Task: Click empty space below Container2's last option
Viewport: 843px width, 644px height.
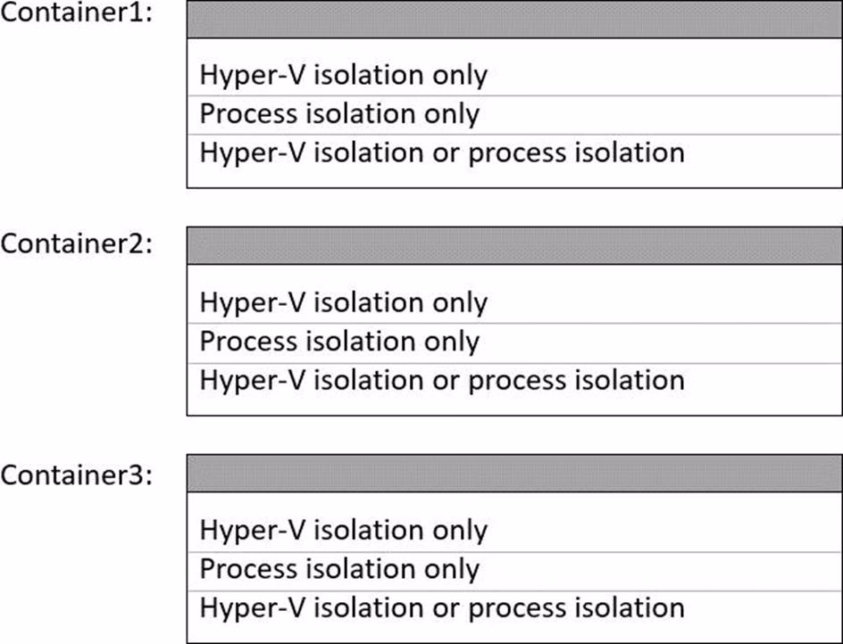Action: 513,405
